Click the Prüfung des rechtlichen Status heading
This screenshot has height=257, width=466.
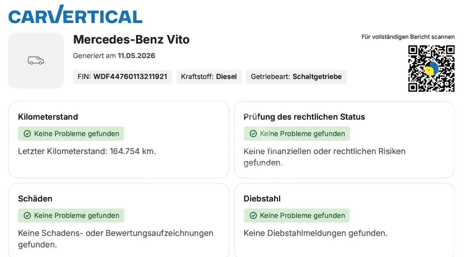coord(304,117)
